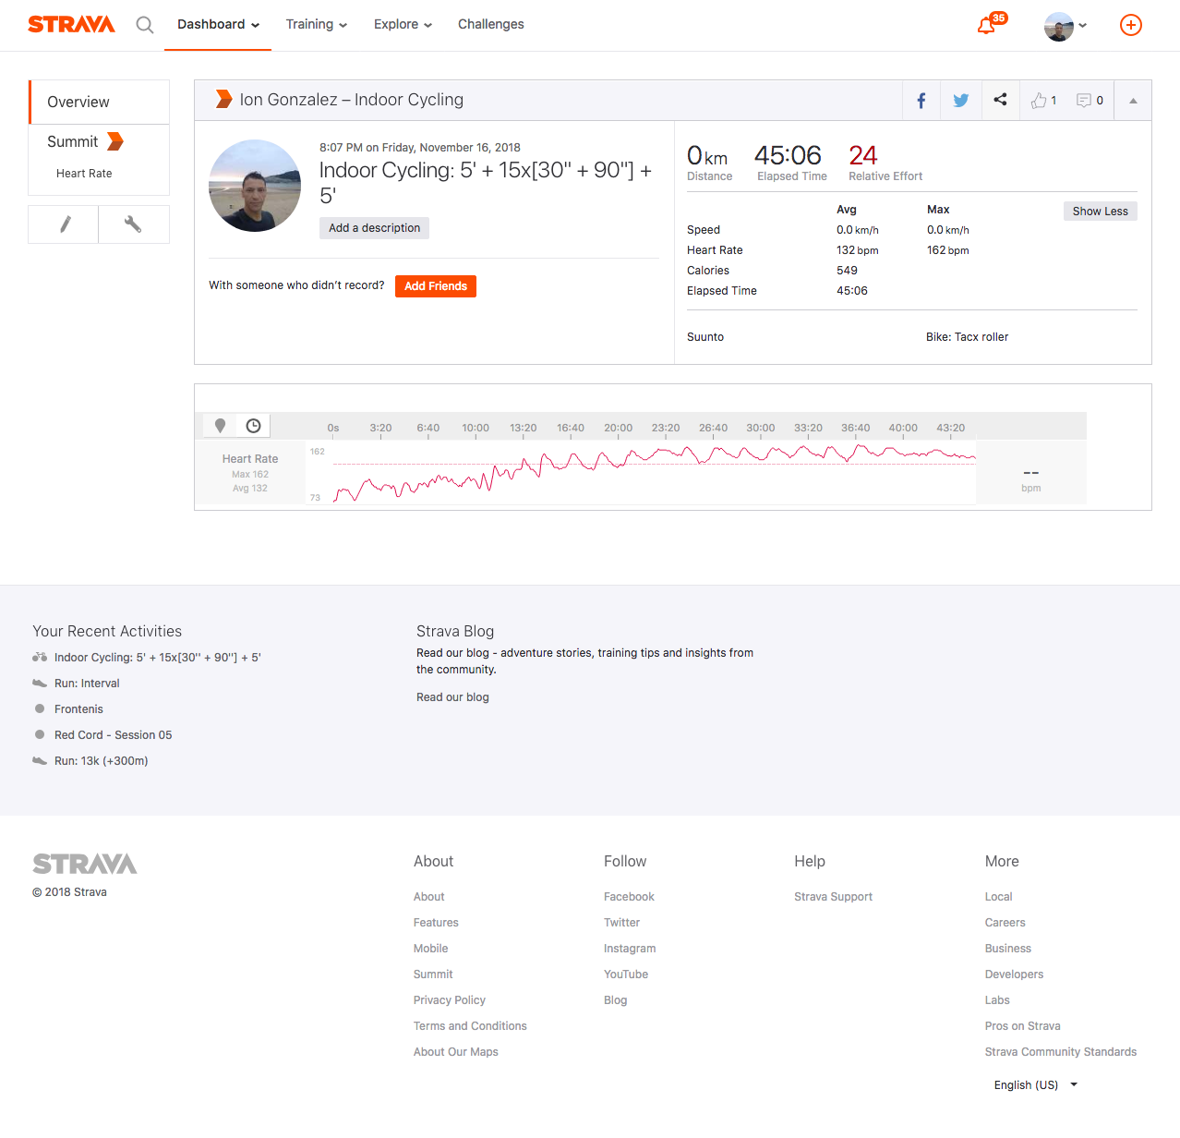Open the Dashboard dropdown menu

(x=218, y=25)
